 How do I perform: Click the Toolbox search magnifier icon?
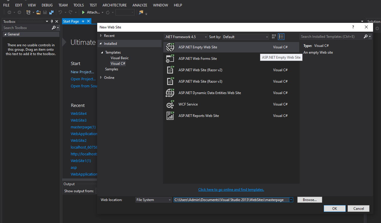point(53,28)
